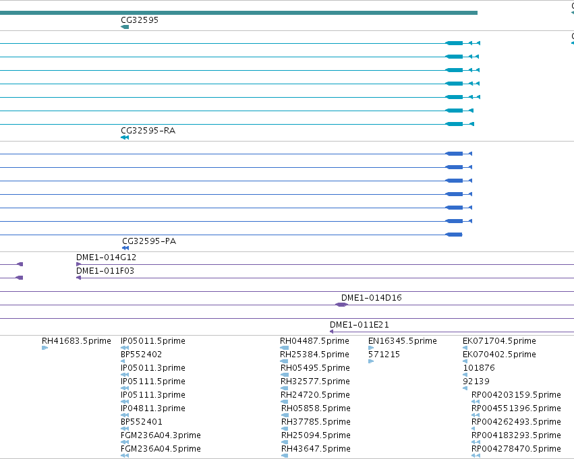574x459 pixels.
Task: Select the teal arrow glyph under CG32595
Action: tap(125, 27)
